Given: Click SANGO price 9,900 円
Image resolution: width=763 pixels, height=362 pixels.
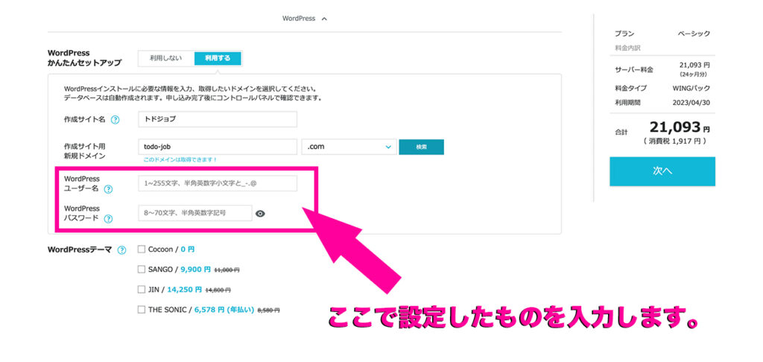Looking at the screenshot, I should [196, 269].
